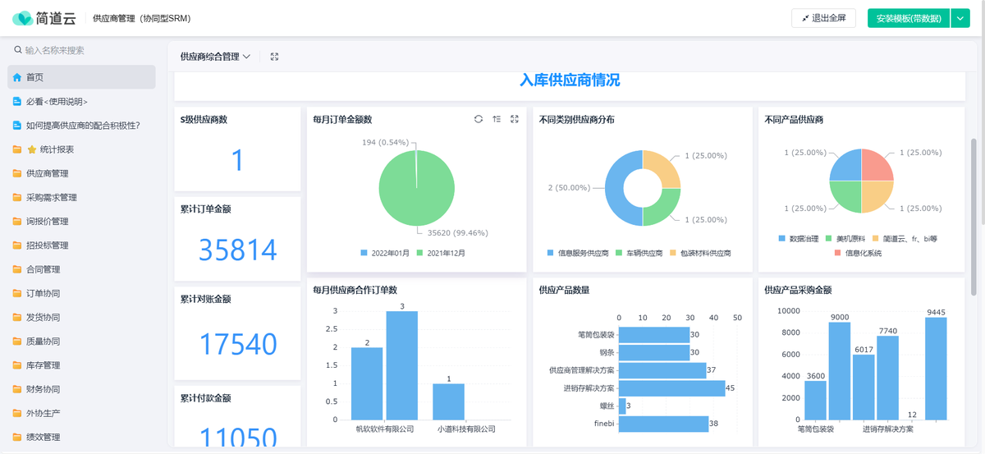Toggle the 简道云、fr、bi等 legend item
The width and height of the screenshot is (985, 454).
tap(905, 238)
